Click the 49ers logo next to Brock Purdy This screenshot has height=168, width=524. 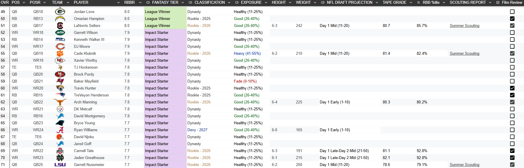[x=60, y=74]
